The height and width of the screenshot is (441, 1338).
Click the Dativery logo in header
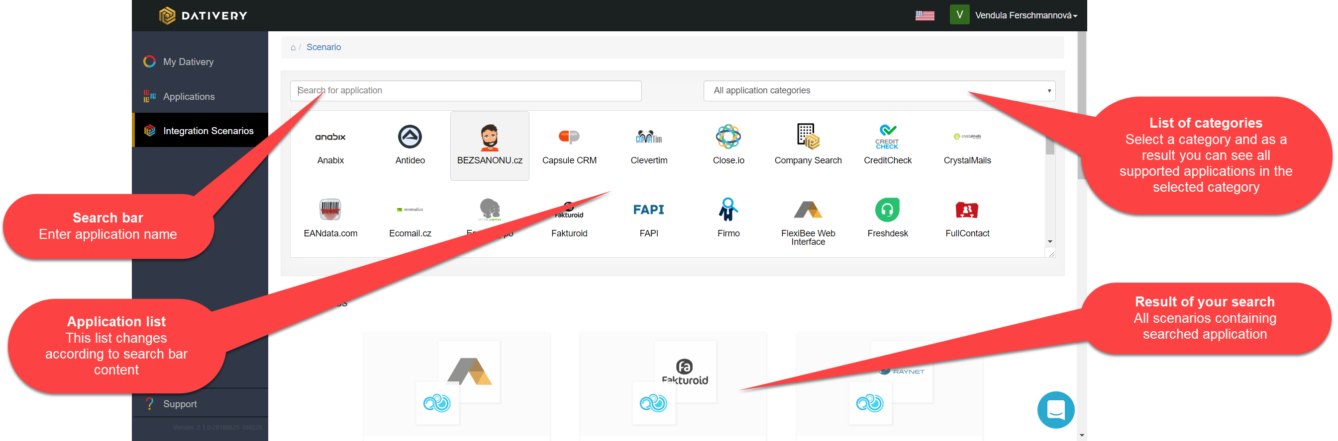(x=203, y=15)
